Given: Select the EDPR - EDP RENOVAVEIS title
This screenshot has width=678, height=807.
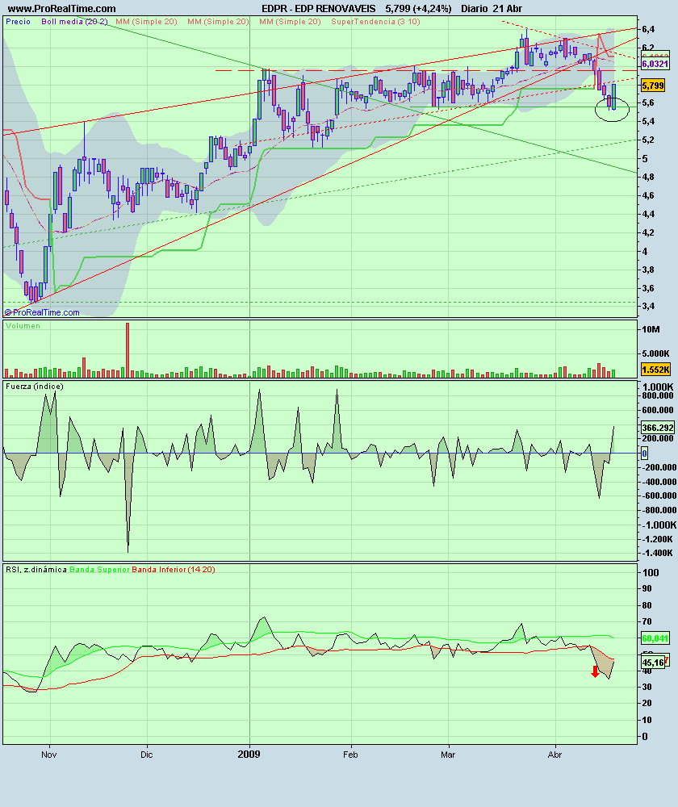Looking at the screenshot, I should 318,9.
